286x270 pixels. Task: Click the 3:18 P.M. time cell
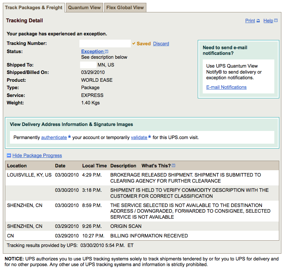point(92,190)
